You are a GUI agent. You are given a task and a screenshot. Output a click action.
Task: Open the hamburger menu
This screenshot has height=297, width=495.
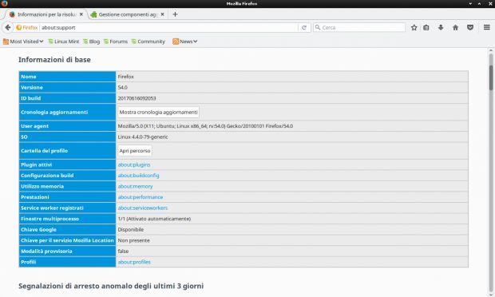[487, 27]
